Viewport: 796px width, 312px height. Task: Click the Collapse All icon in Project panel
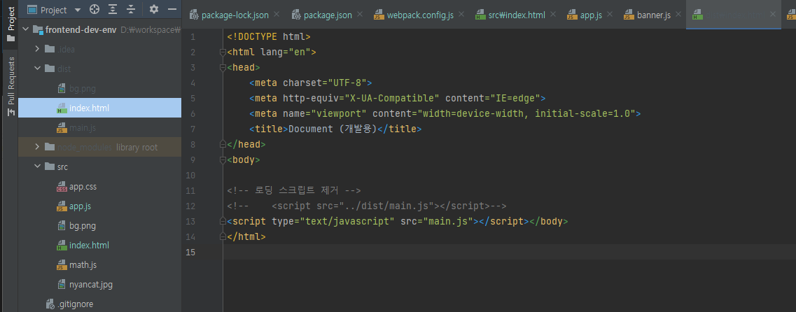pyautogui.click(x=131, y=10)
